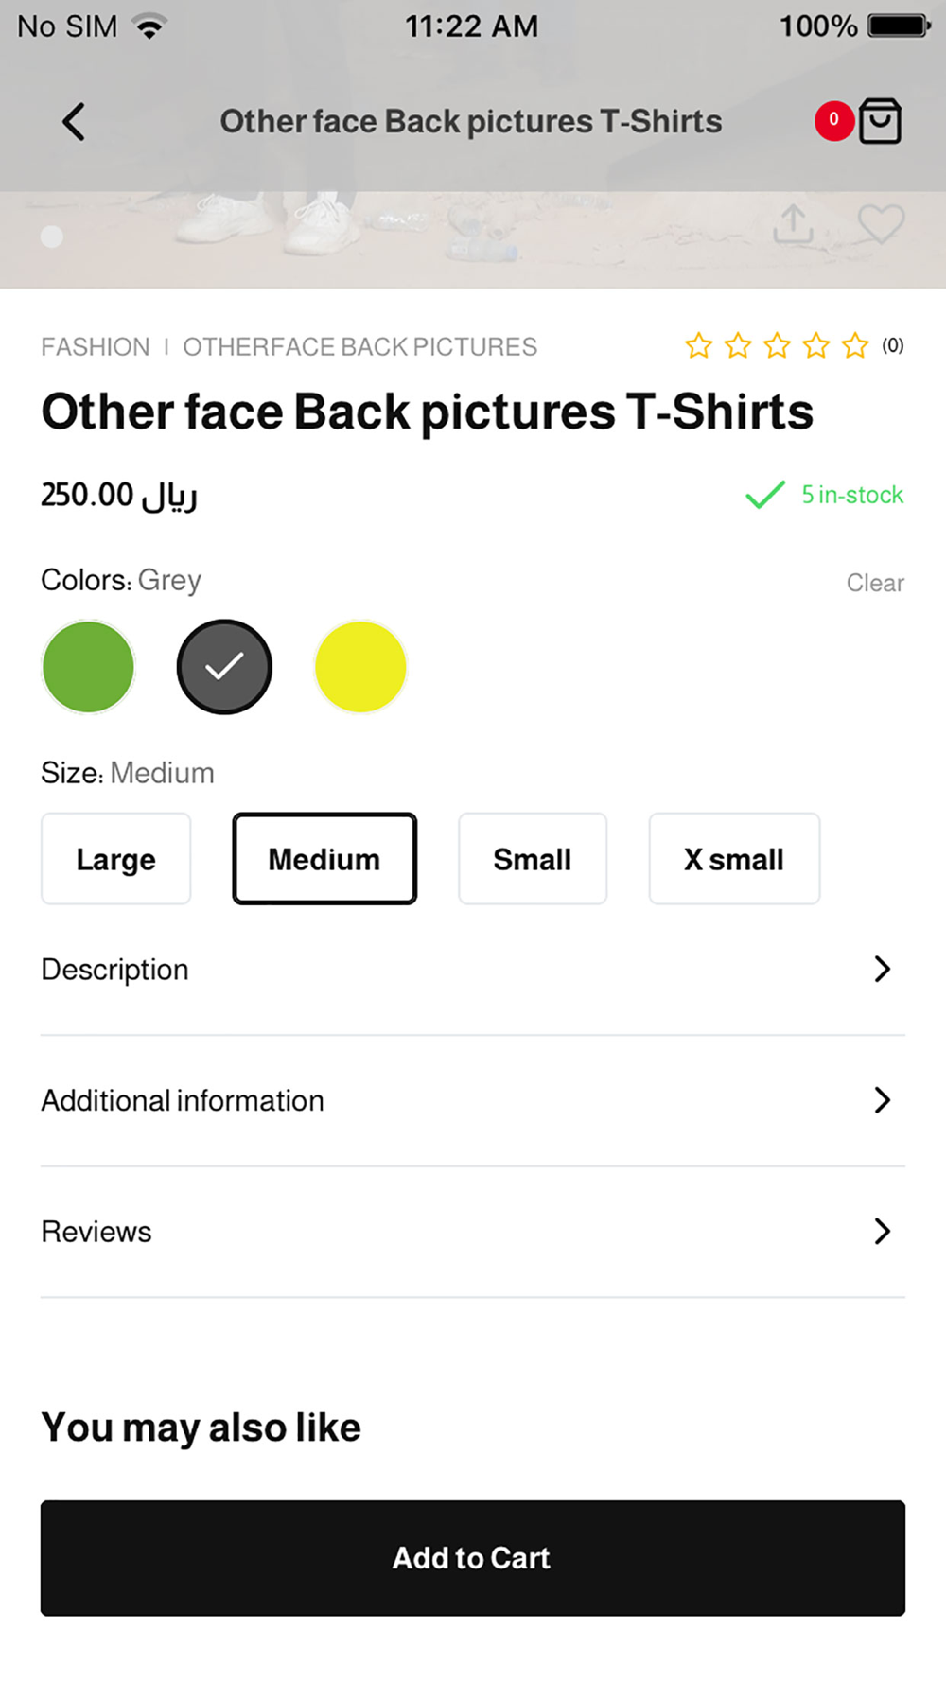Pick the yellow color swatch
Image resolution: width=946 pixels, height=1682 pixels.
pos(360,667)
